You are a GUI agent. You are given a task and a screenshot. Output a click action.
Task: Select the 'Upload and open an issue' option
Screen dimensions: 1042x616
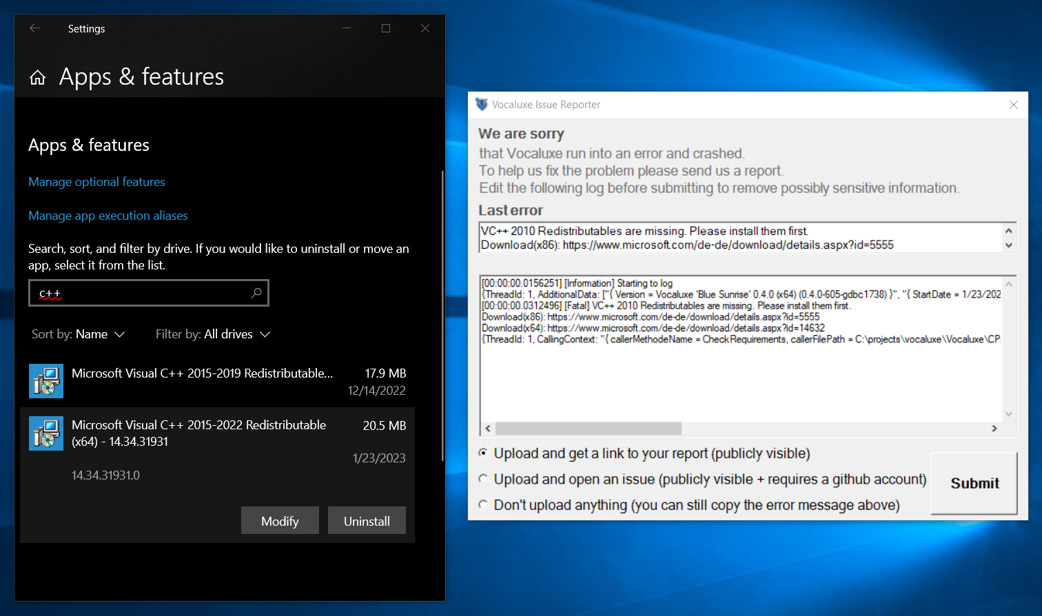click(483, 478)
